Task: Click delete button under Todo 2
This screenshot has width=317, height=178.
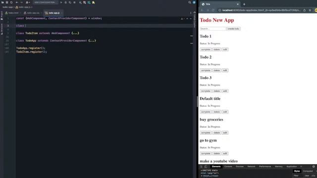Action: click(x=216, y=70)
